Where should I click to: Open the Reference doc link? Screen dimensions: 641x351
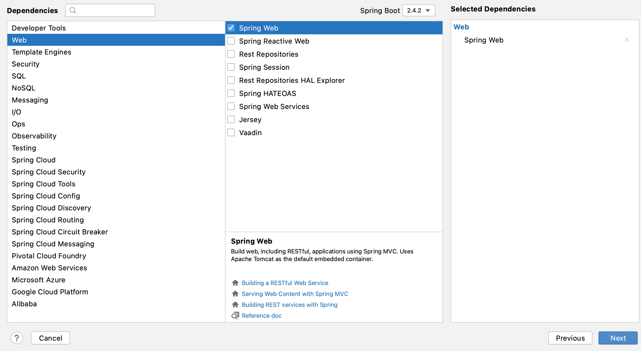click(x=261, y=316)
